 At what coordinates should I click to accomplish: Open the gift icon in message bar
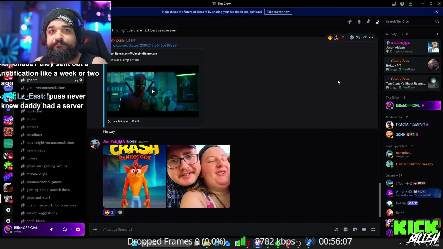tap(336, 229)
